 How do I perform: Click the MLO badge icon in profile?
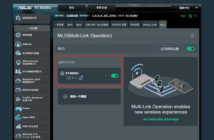81,78
